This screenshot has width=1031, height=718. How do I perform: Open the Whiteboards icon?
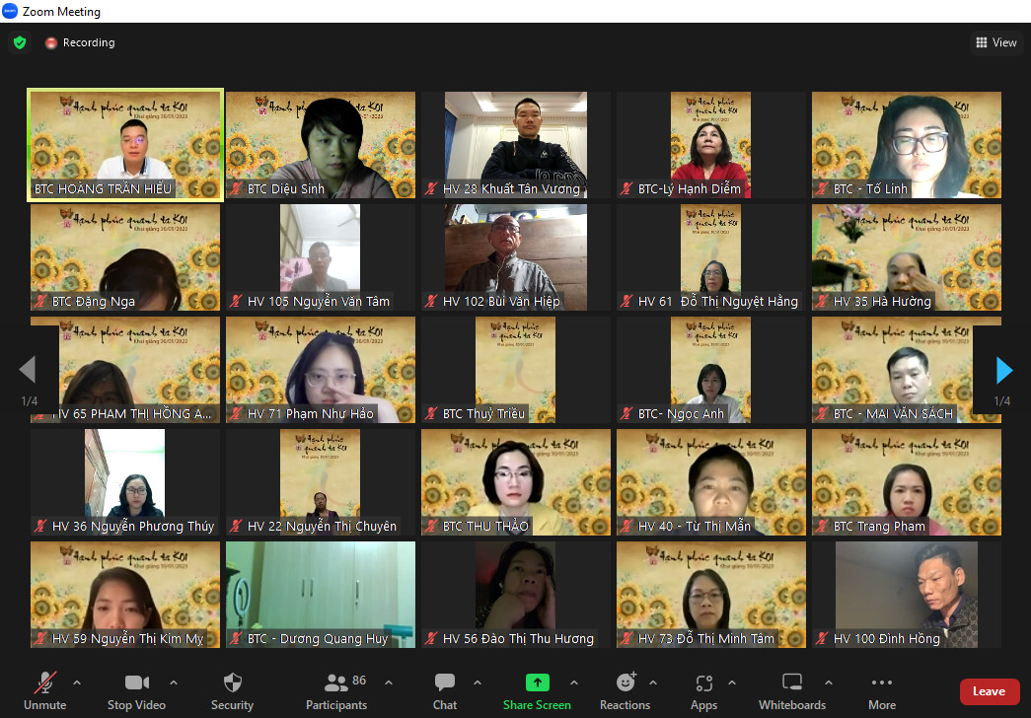point(791,682)
